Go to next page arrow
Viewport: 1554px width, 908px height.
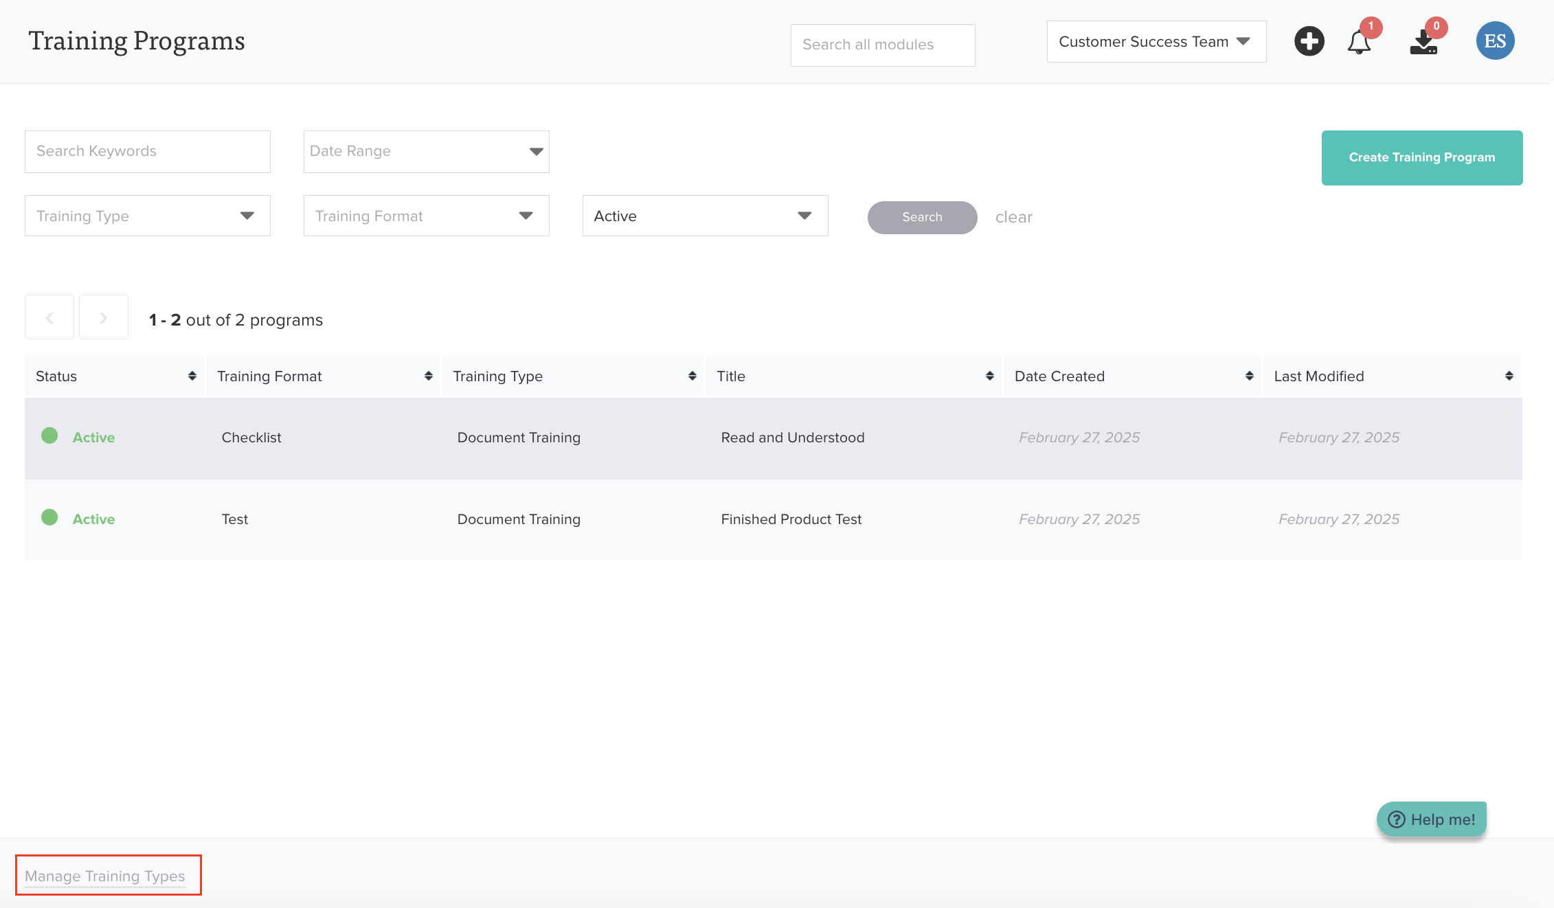click(x=104, y=317)
